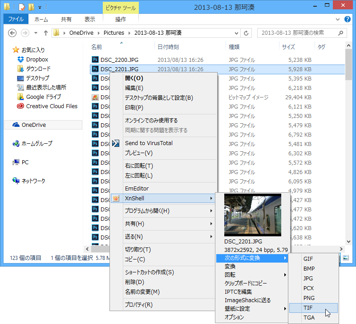356x324 pixels.
Task: Click the Photoshop icon beside DSC_2200.JPG
Action: pos(95,60)
